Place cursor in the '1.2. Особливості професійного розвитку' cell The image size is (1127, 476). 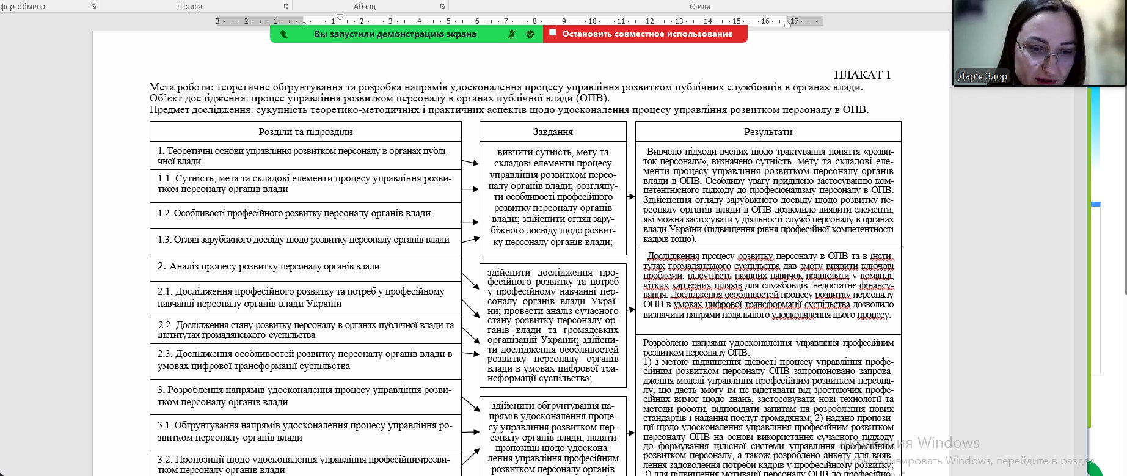pos(302,214)
